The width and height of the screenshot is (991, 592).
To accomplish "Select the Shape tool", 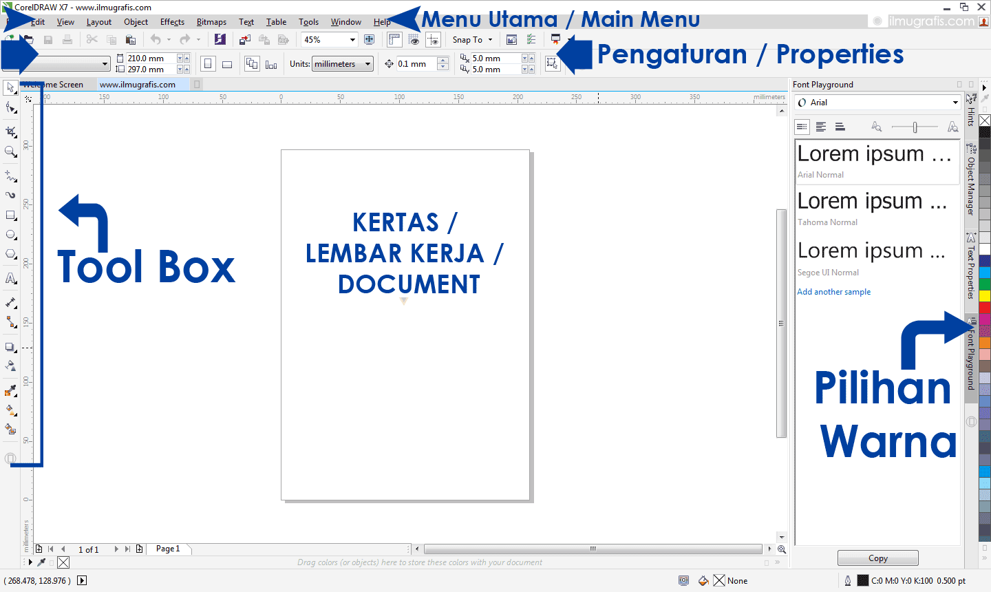I will point(10,109).
